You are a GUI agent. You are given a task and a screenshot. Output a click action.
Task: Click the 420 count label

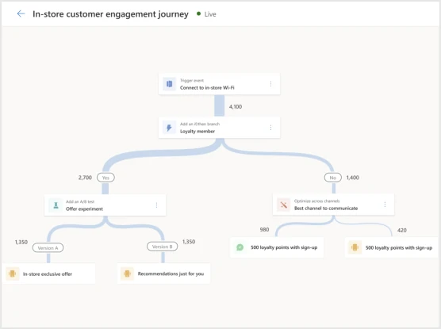point(402,230)
